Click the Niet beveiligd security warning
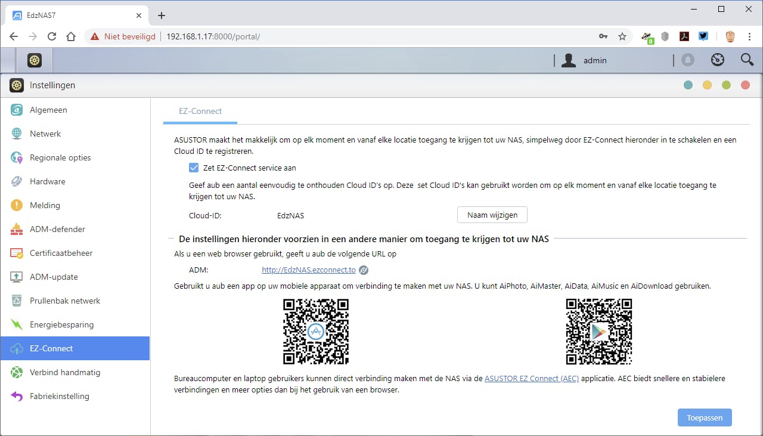 click(123, 36)
